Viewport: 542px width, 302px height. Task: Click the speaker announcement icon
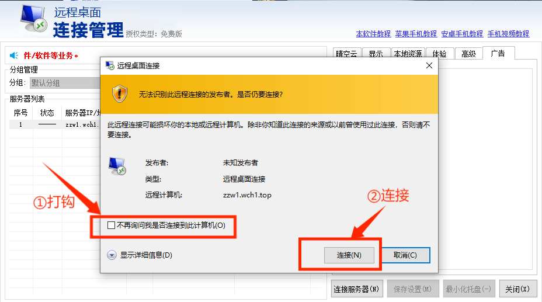pos(14,56)
